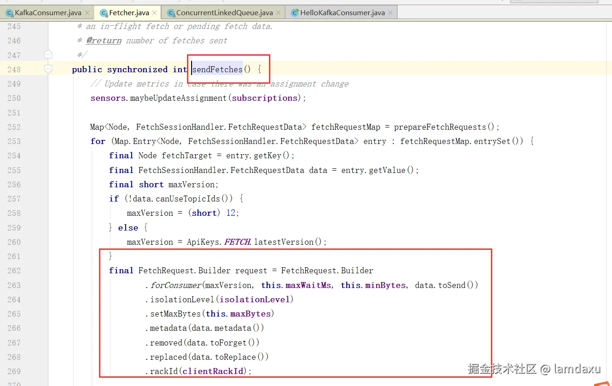Click the else keyword on line 259
Image resolution: width=612 pixels, height=386 pixels.
click(128, 228)
